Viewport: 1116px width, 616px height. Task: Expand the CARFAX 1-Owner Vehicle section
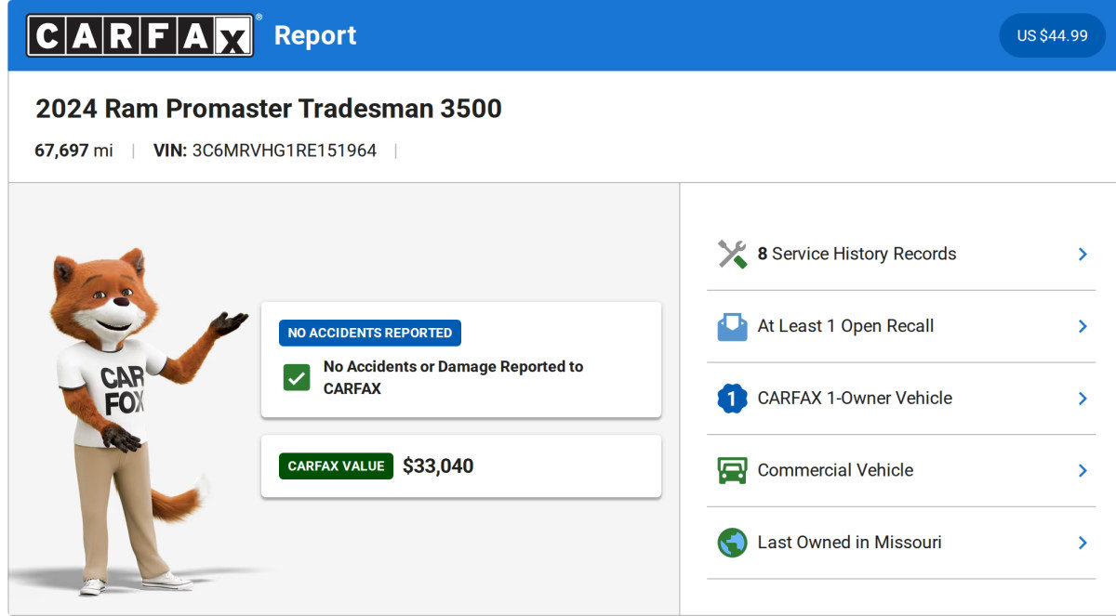click(1083, 398)
